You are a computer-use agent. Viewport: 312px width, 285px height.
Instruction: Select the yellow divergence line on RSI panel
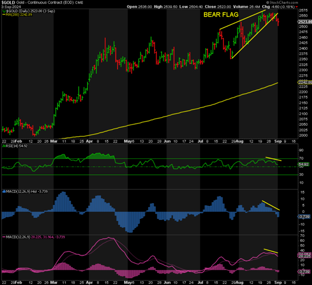273,159
